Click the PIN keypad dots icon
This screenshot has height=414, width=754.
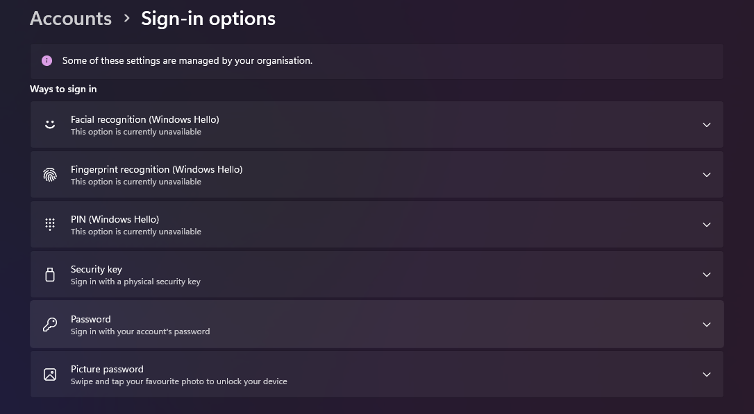point(50,225)
